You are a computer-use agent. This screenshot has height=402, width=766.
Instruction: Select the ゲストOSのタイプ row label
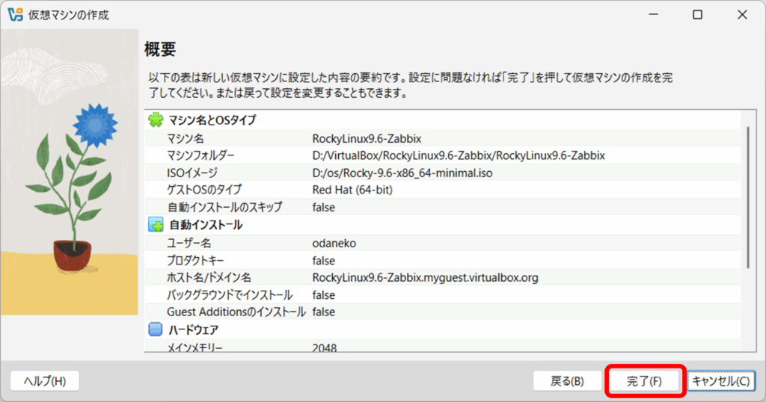pyautogui.click(x=204, y=190)
